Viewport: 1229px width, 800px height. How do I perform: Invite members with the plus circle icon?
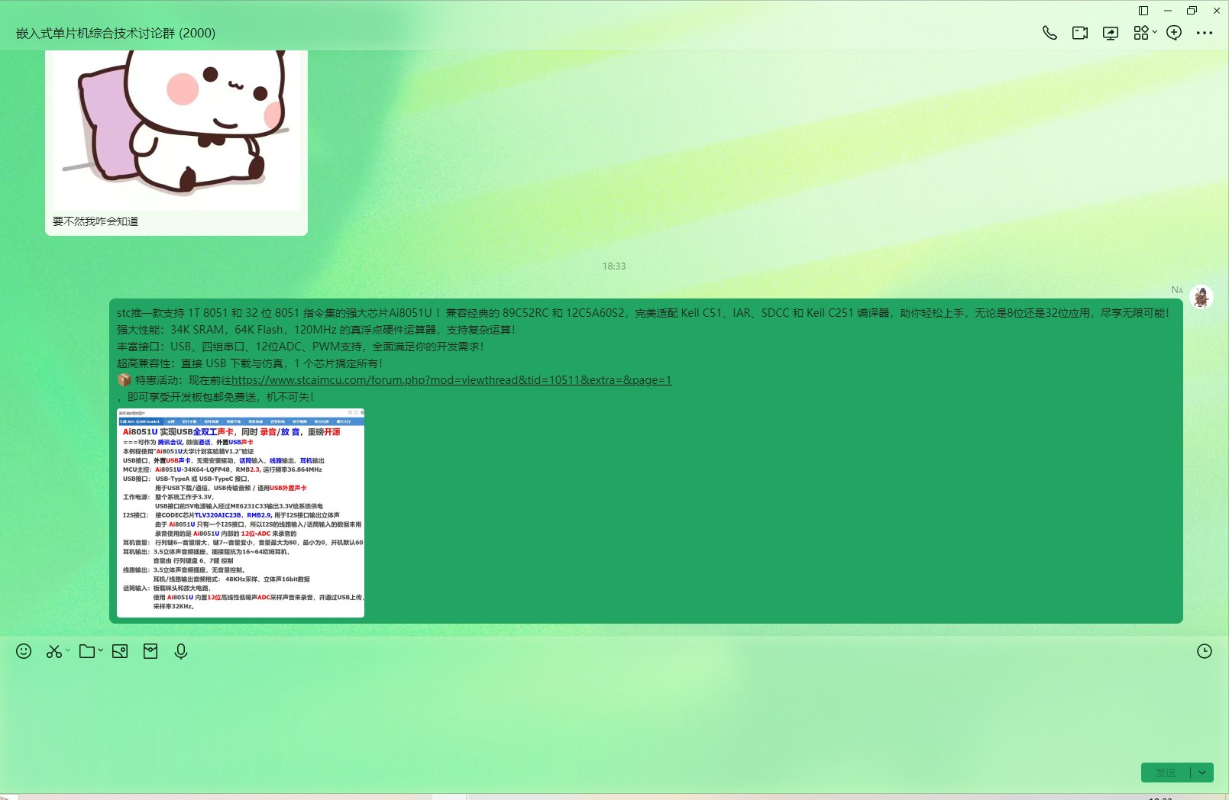click(1174, 33)
